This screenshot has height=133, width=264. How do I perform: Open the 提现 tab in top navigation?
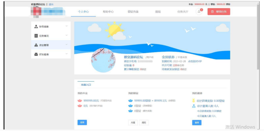(x=158, y=12)
